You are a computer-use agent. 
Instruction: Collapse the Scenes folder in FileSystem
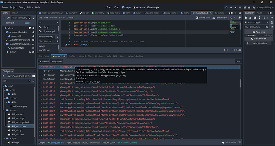[x=5, y=110]
